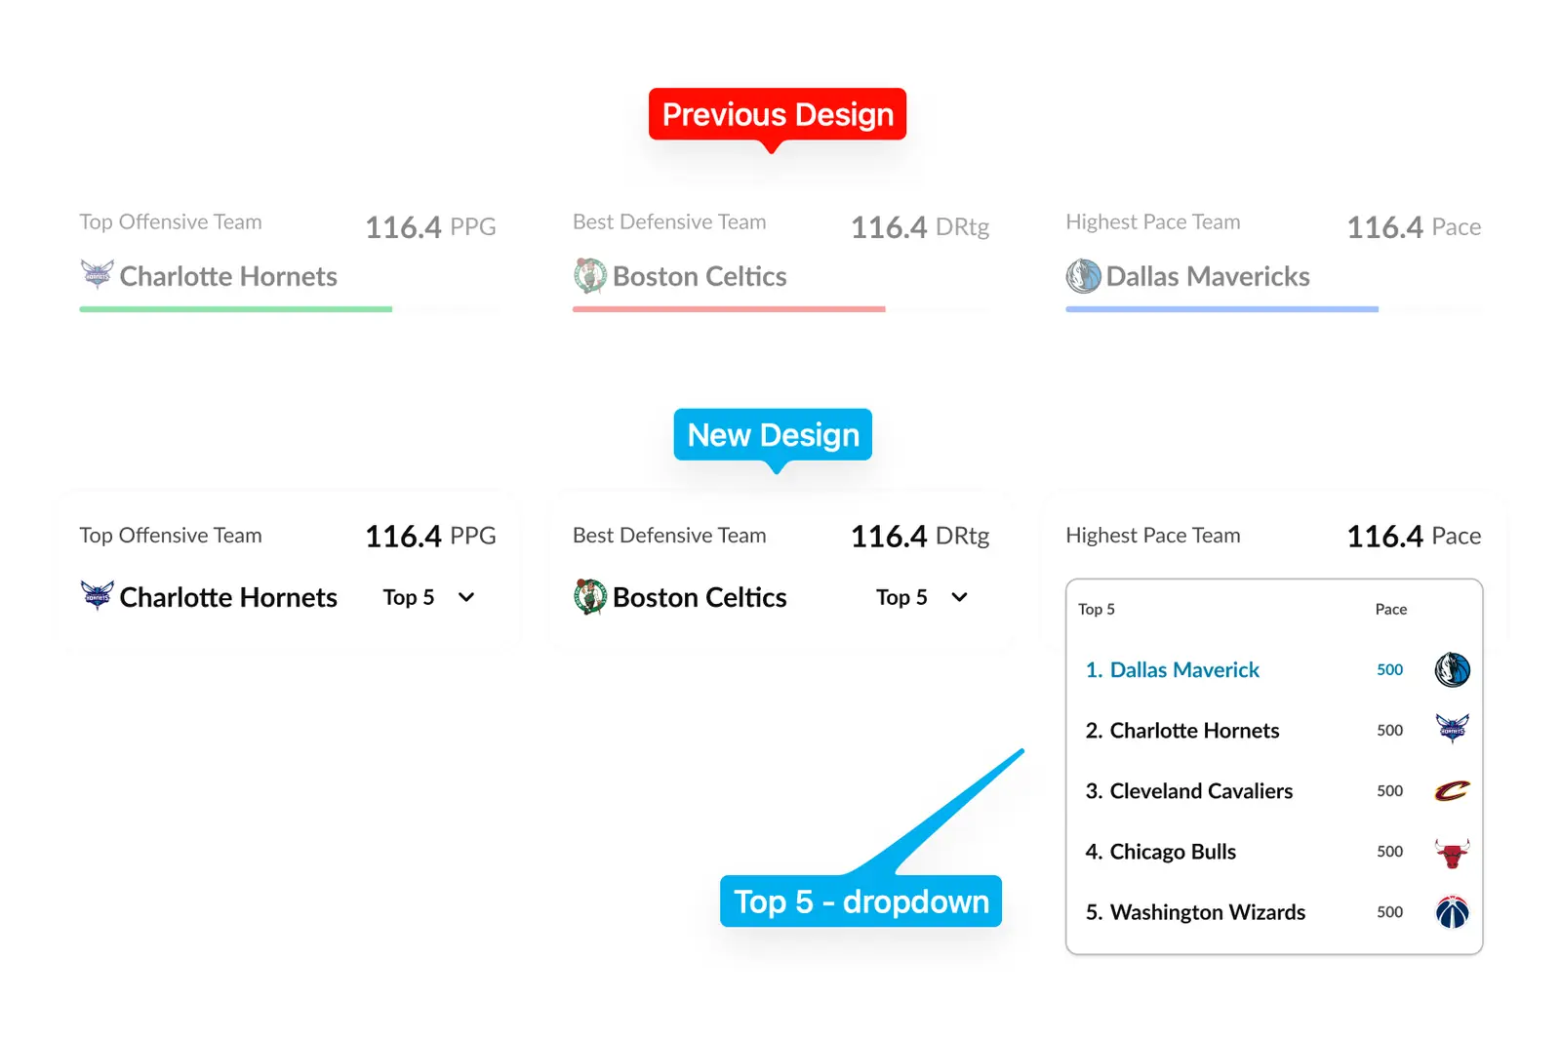Select 1. Dallas Maverick in pace list

[x=1274, y=669]
